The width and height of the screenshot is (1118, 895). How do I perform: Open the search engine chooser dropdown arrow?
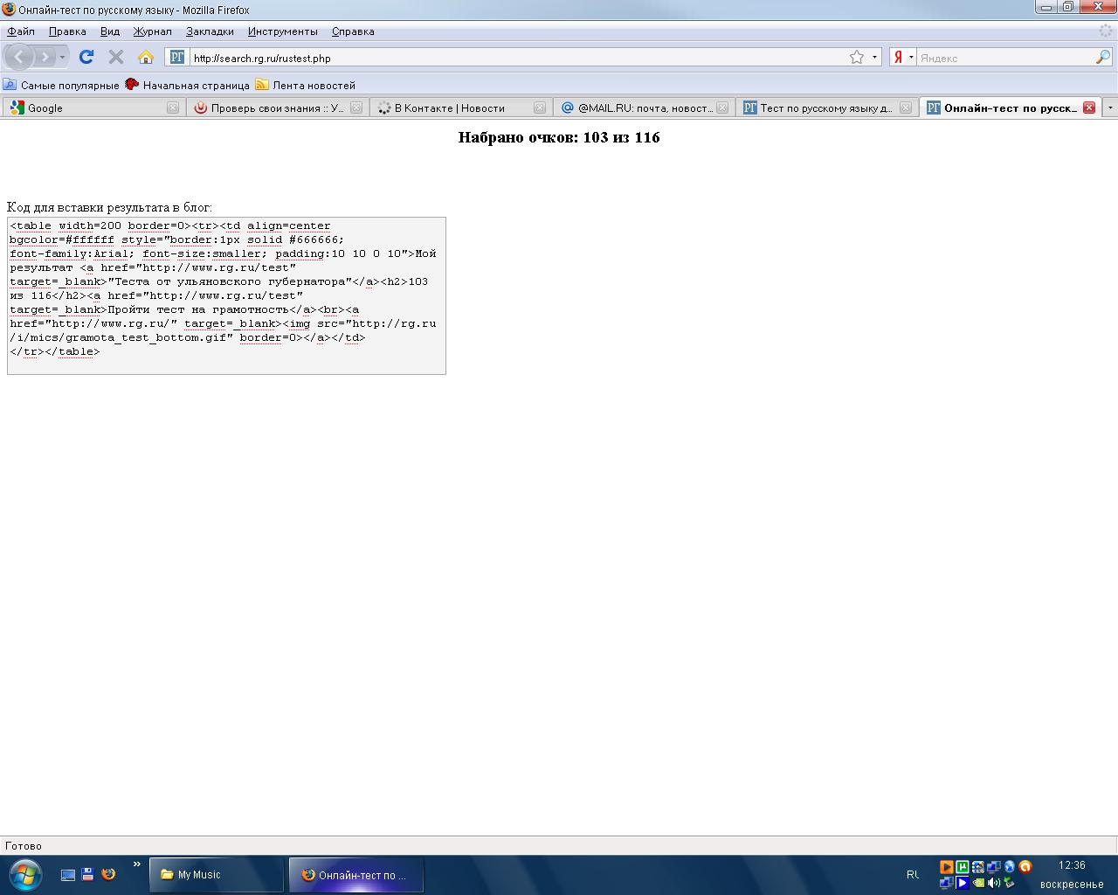(911, 58)
